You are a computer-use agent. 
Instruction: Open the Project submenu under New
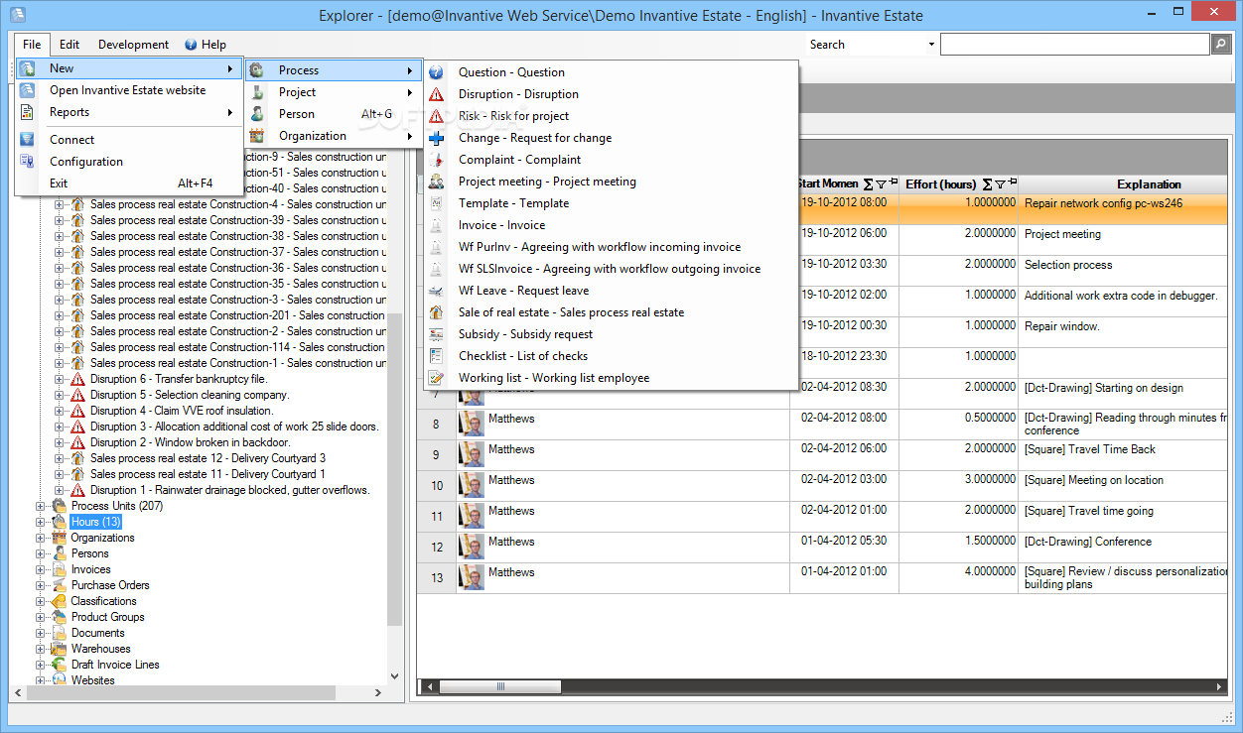click(x=334, y=92)
